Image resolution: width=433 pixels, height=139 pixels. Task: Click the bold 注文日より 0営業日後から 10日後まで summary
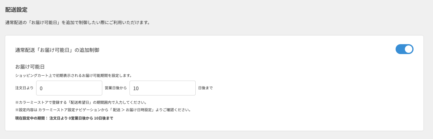(81, 118)
